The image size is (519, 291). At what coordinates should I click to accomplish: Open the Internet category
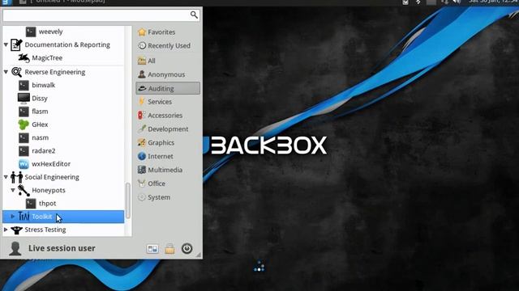[x=168, y=156]
